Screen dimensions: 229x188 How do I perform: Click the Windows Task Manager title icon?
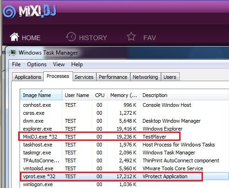pos(13,53)
